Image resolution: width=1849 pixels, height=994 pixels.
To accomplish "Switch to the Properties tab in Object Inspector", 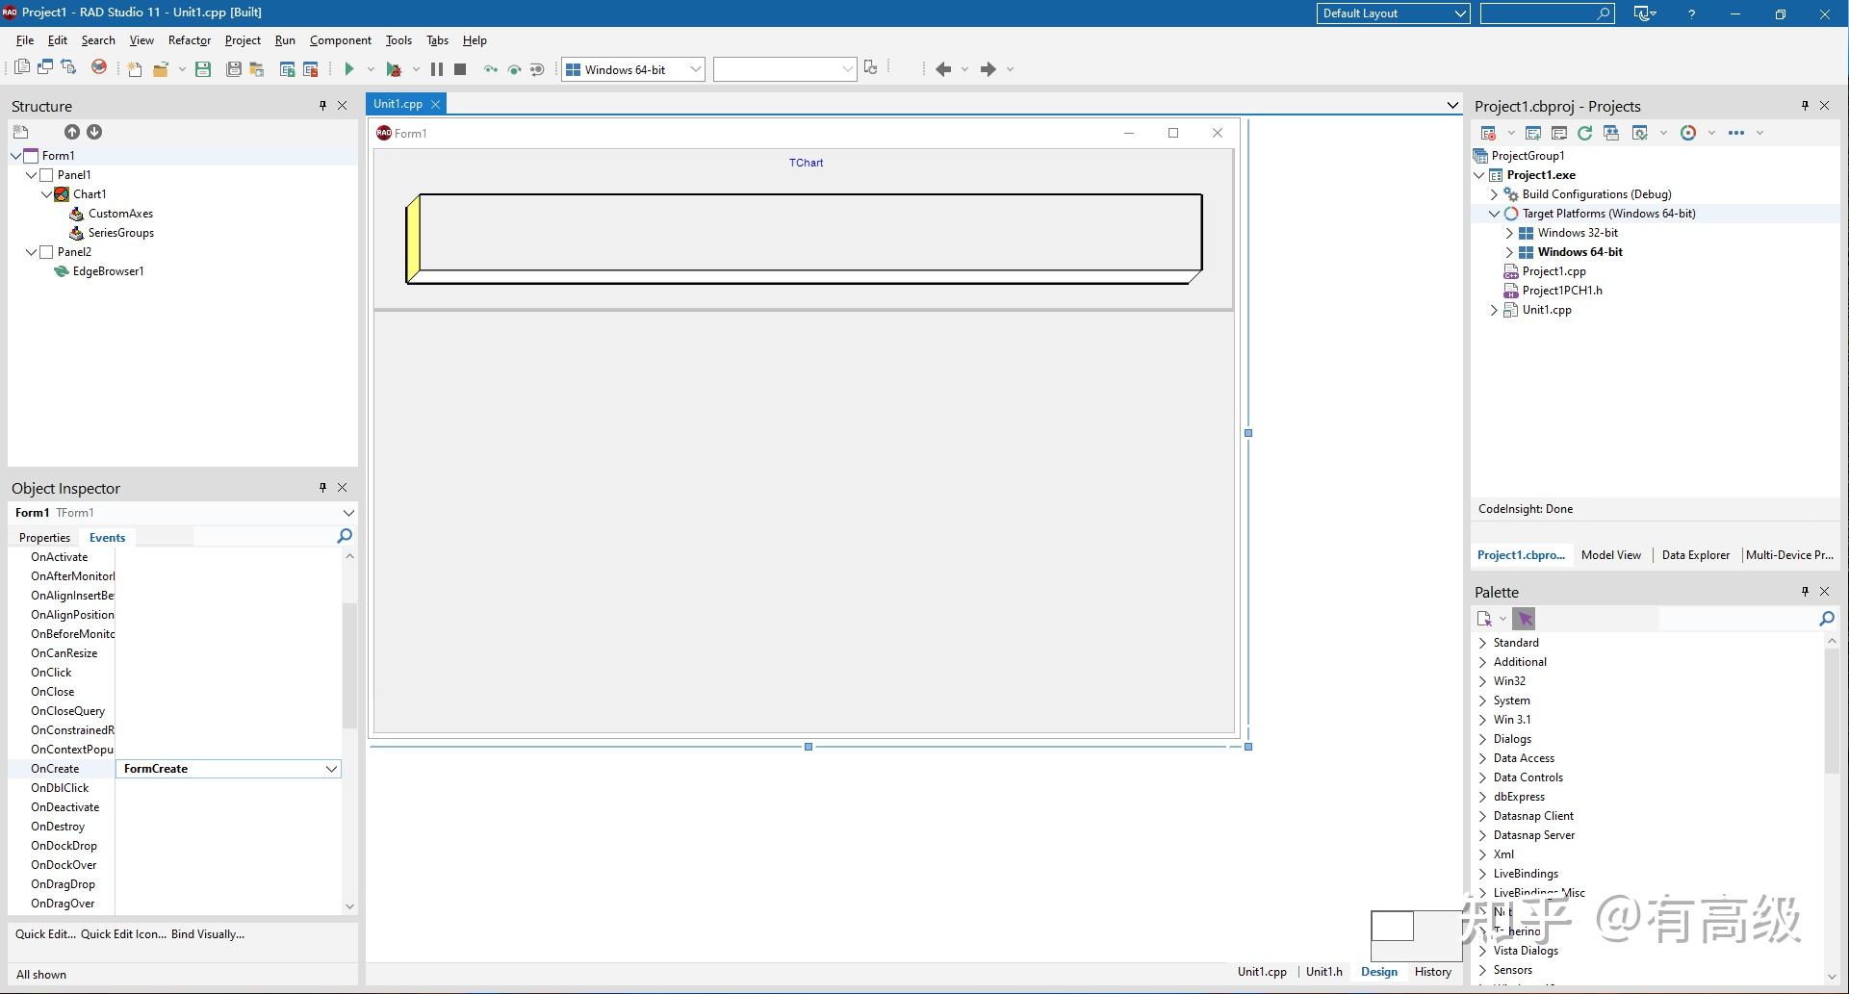I will tap(44, 537).
